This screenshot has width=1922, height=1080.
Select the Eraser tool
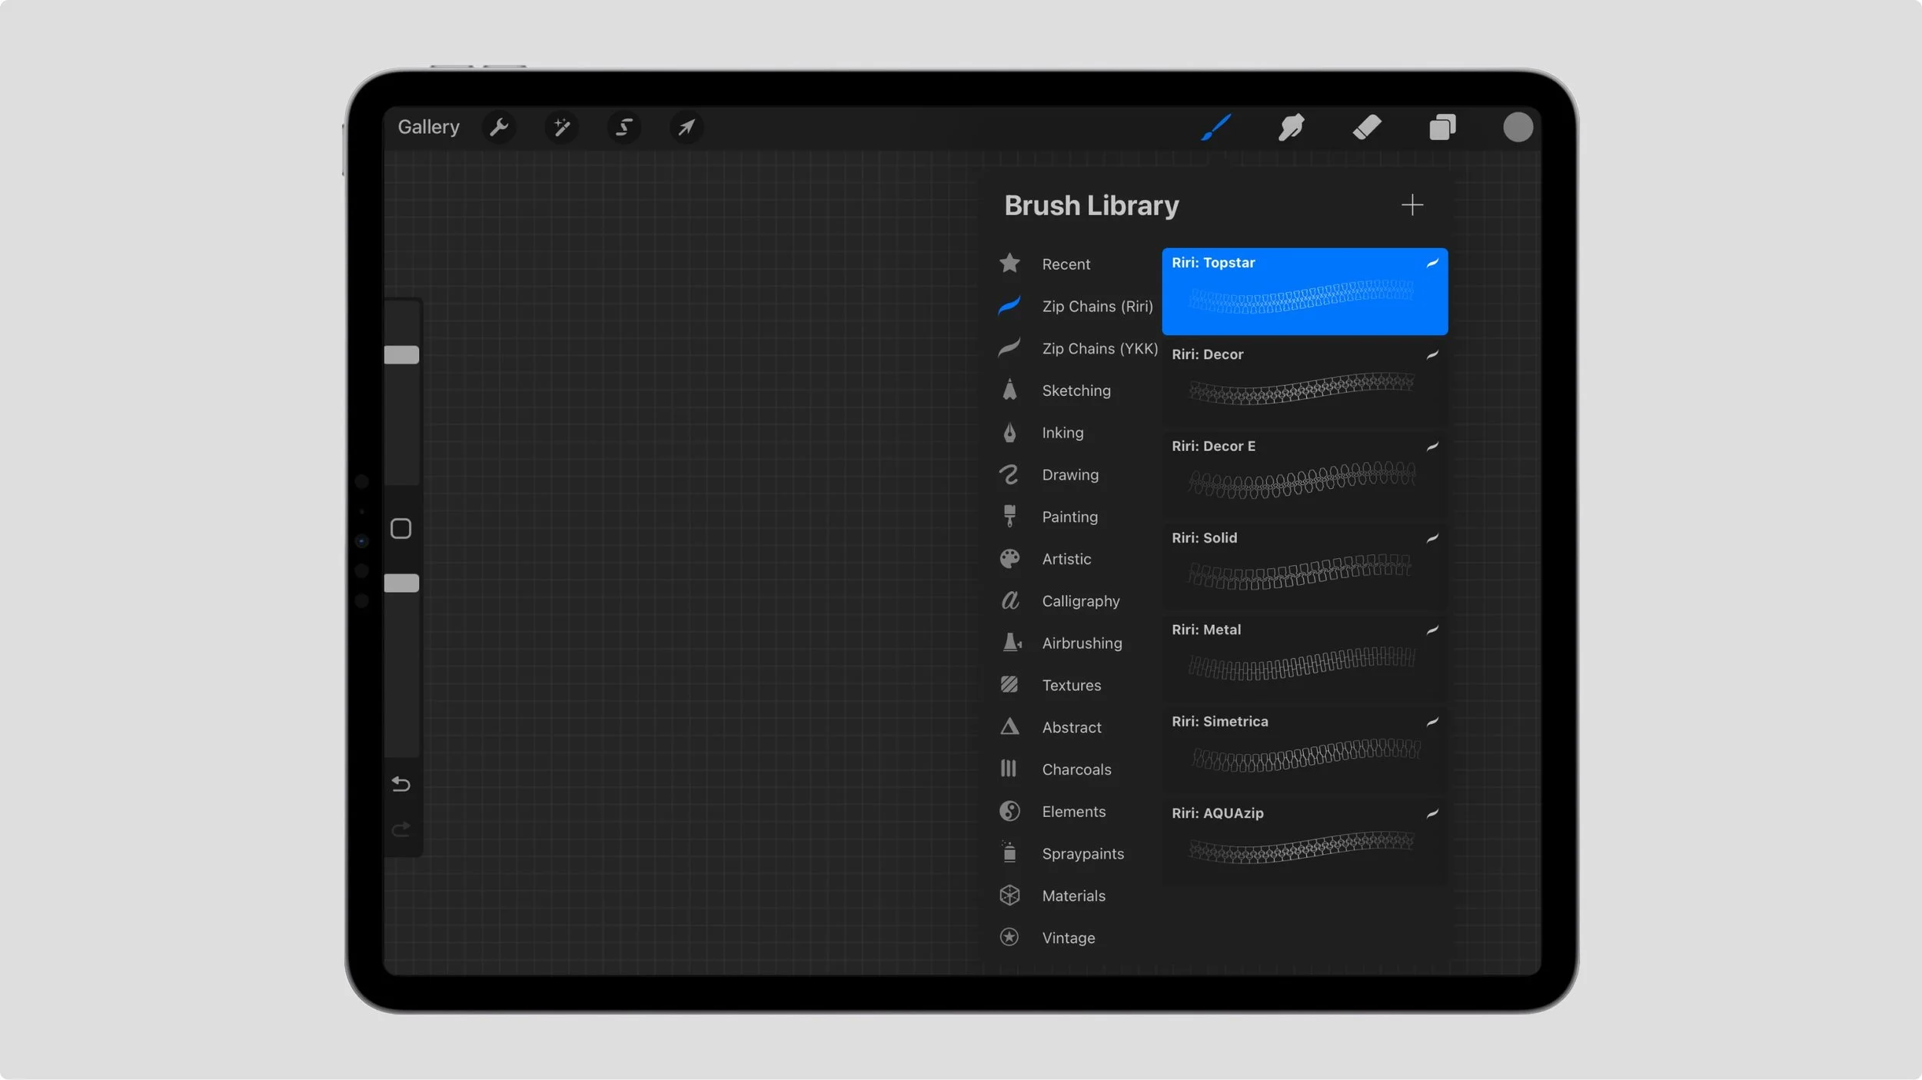(x=1367, y=127)
